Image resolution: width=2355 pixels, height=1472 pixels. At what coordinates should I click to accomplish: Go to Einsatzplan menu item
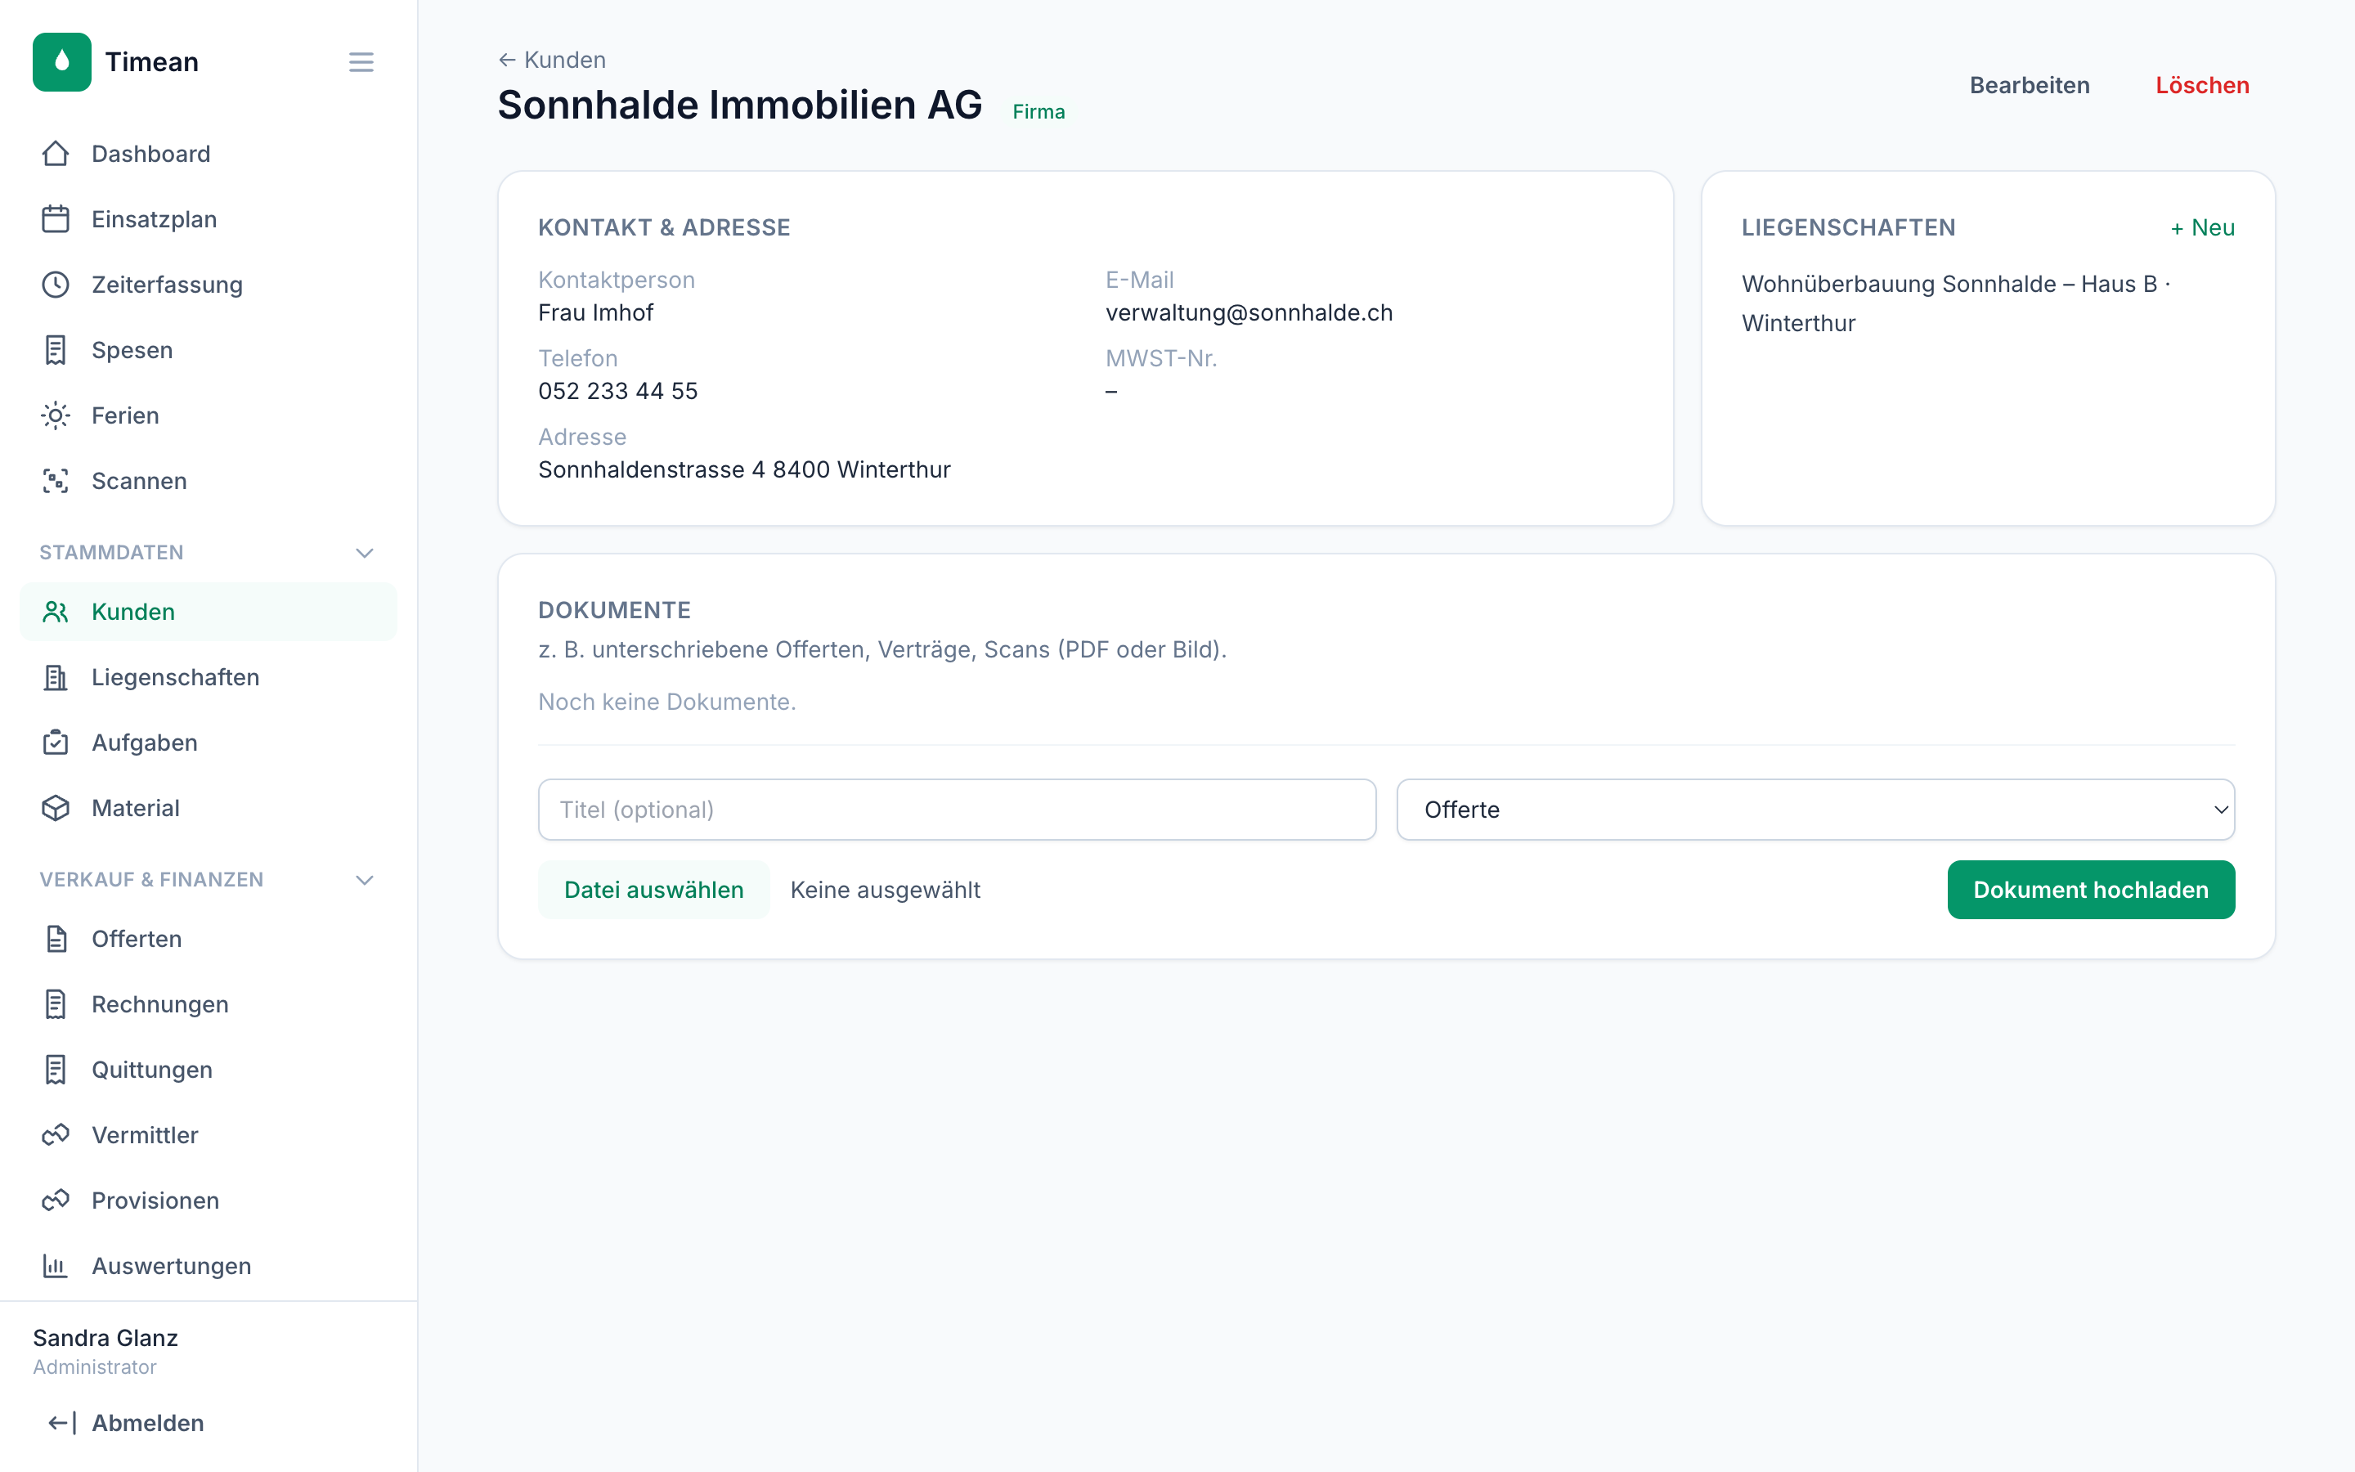(x=209, y=219)
